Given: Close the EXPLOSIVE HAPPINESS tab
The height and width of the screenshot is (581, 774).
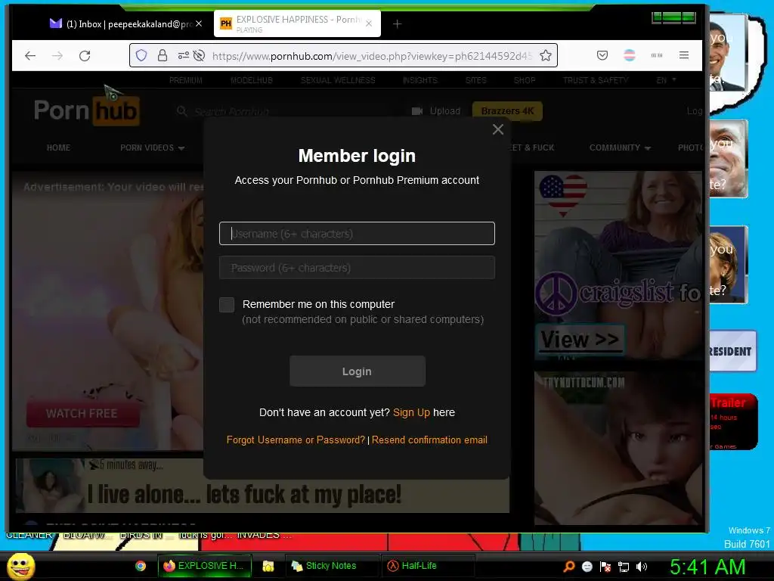Looking at the screenshot, I should pyautogui.click(x=369, y=23).
